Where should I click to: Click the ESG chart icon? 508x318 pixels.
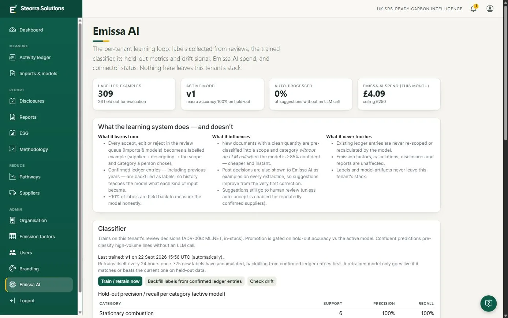pos(12,133)
